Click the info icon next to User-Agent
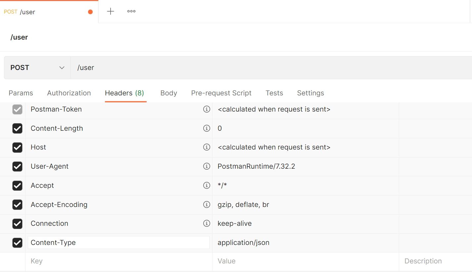The image size is (472, 272). tap(207, 166)
